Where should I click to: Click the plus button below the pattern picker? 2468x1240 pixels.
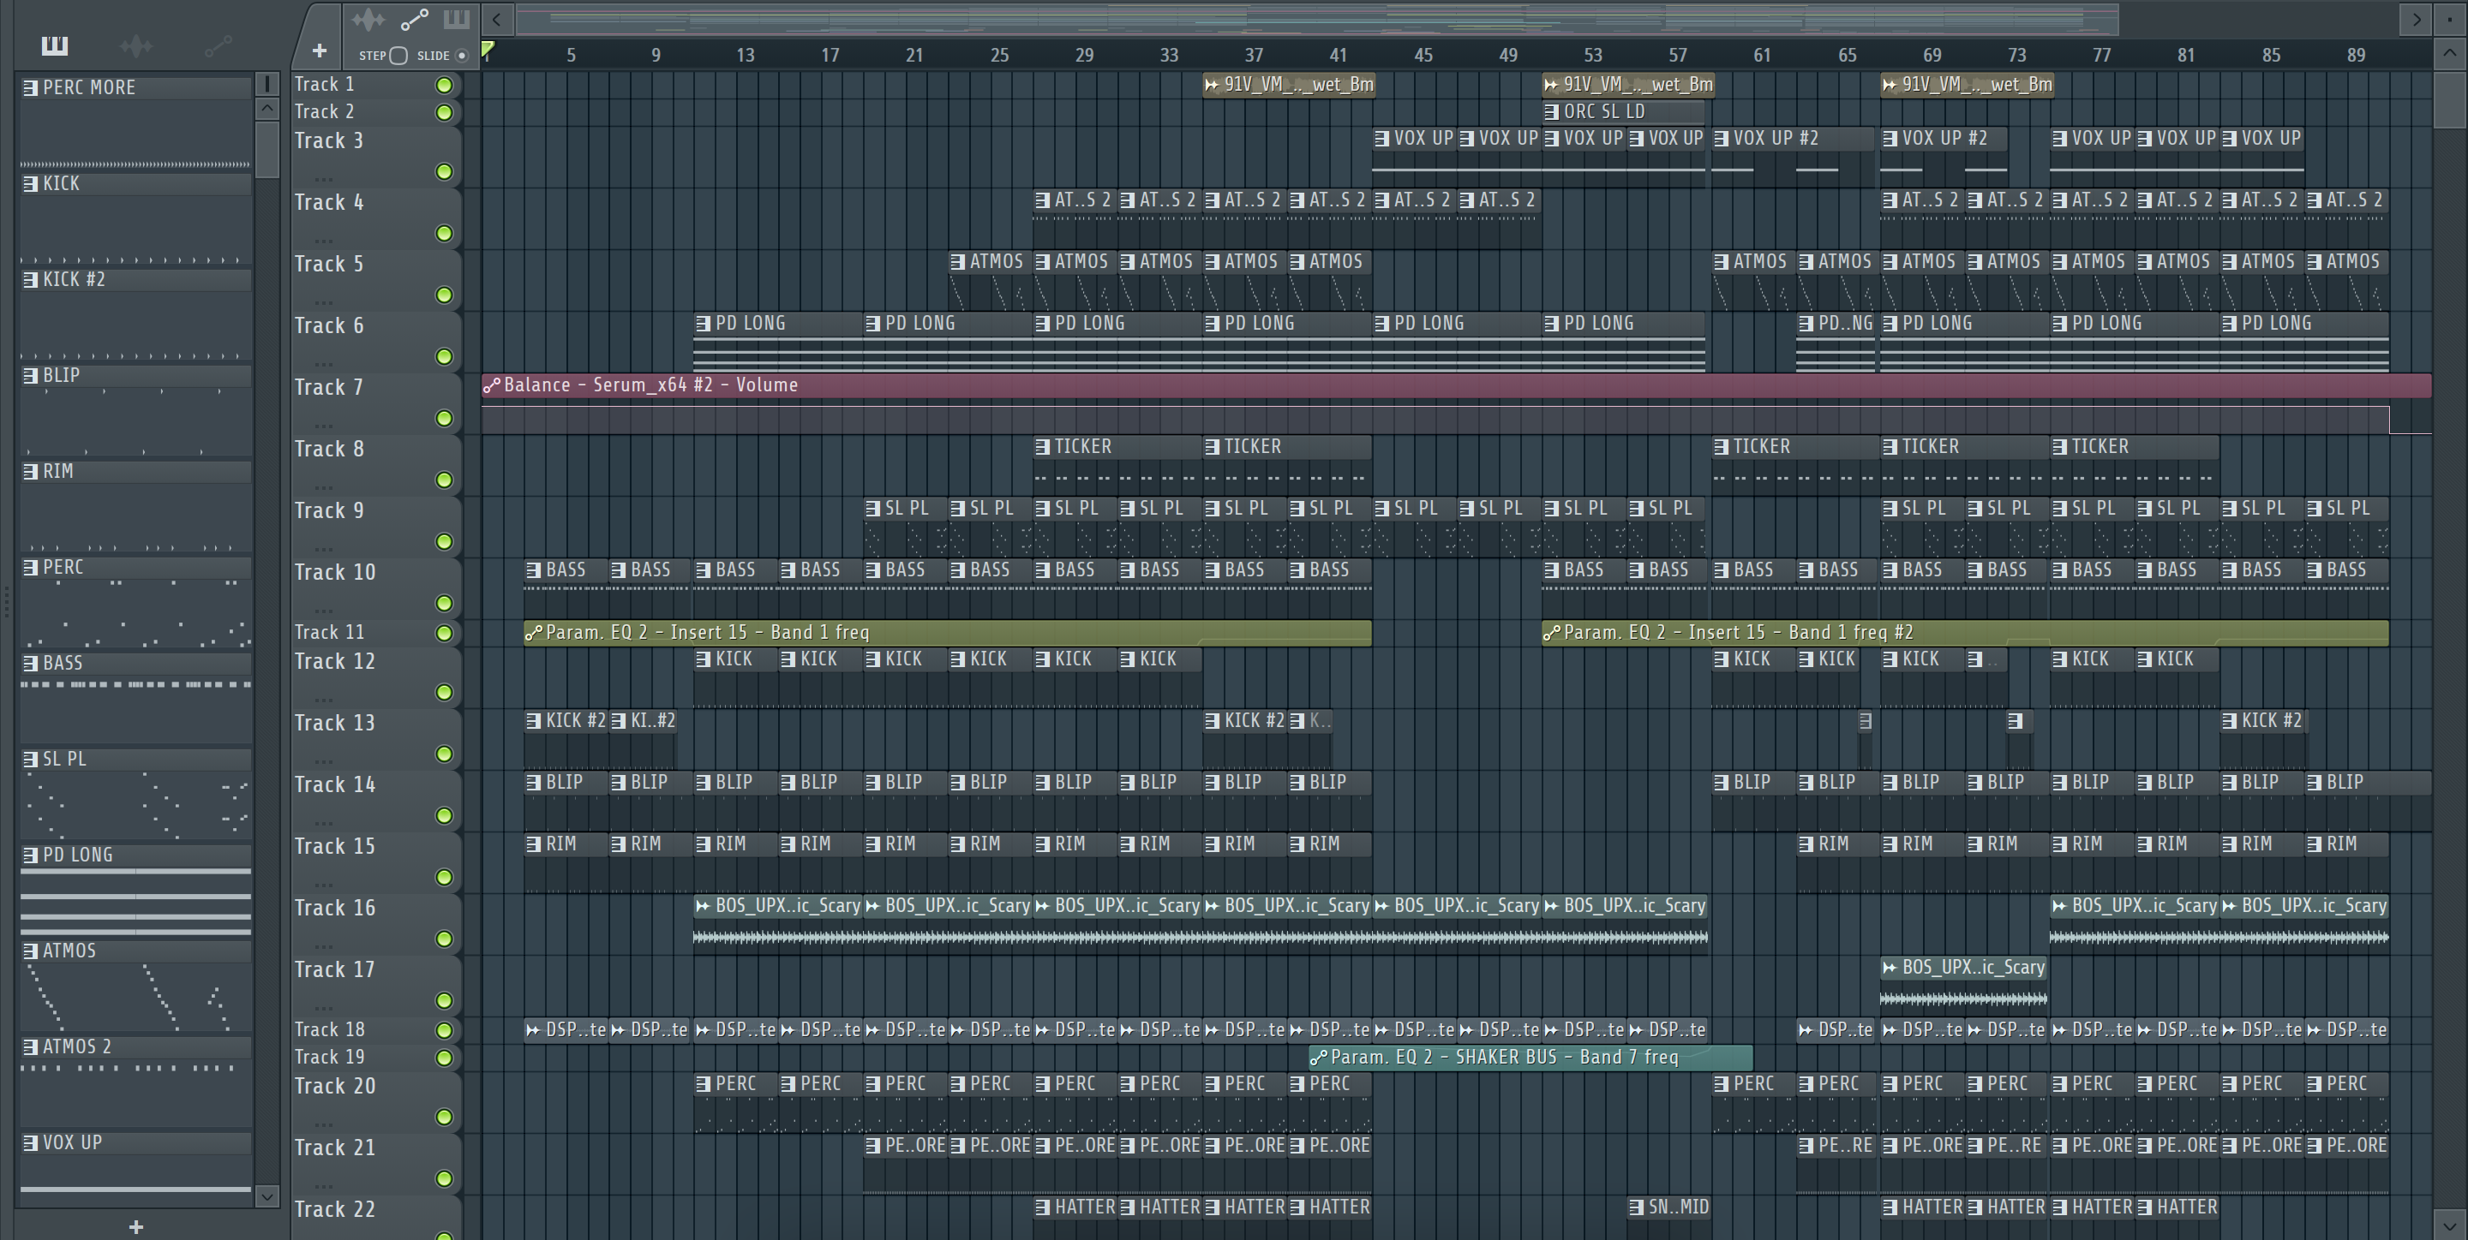(x=136, y=1226)
